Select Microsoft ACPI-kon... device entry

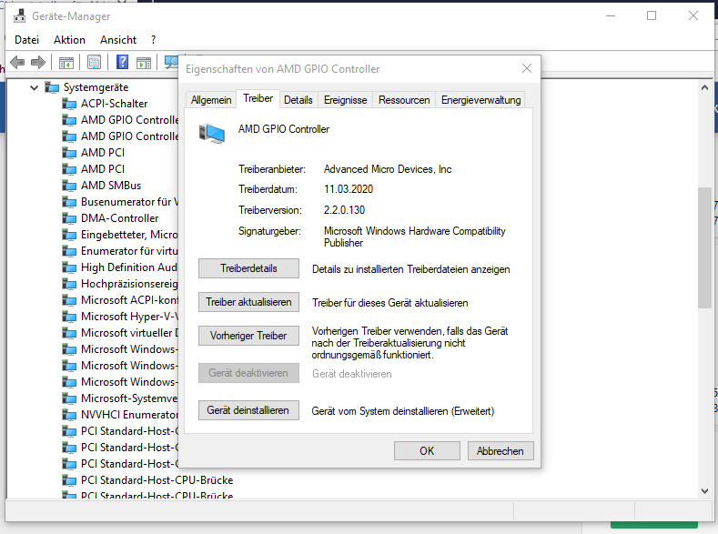pyautogui.click(x=129, y=300)
